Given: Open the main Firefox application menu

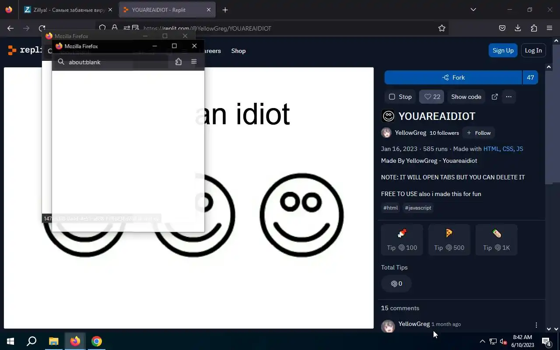Looking at the screenshot, I should pos(549,28).
